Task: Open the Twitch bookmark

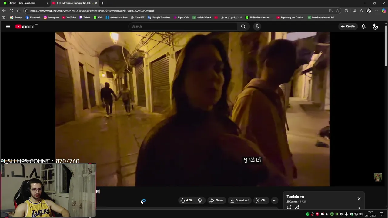Action: click(x=85, y=18)
